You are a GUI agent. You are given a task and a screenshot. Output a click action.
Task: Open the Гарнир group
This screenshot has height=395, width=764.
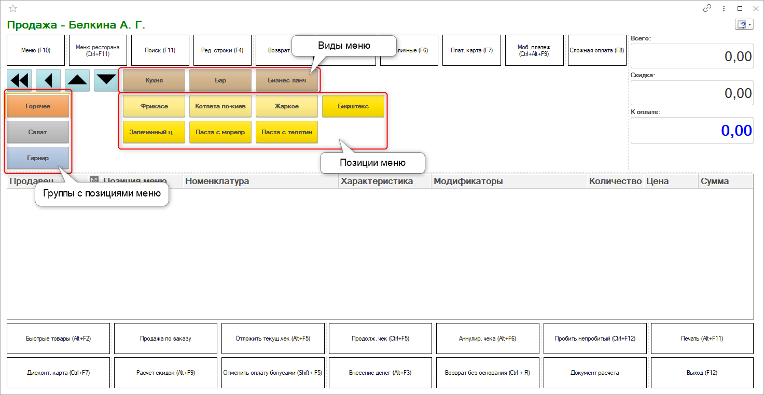[38, 158]
